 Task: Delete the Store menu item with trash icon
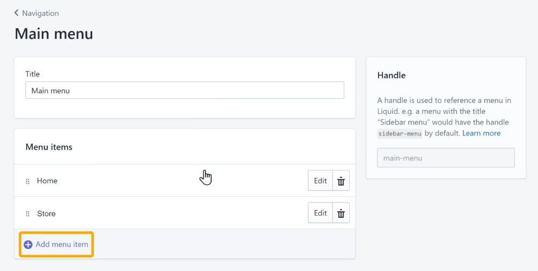(341, 214)
